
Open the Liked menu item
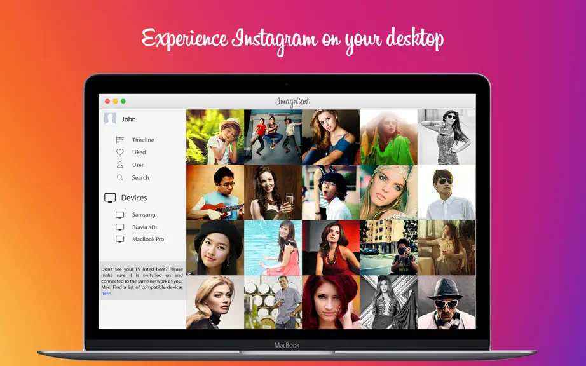point(139,152)
